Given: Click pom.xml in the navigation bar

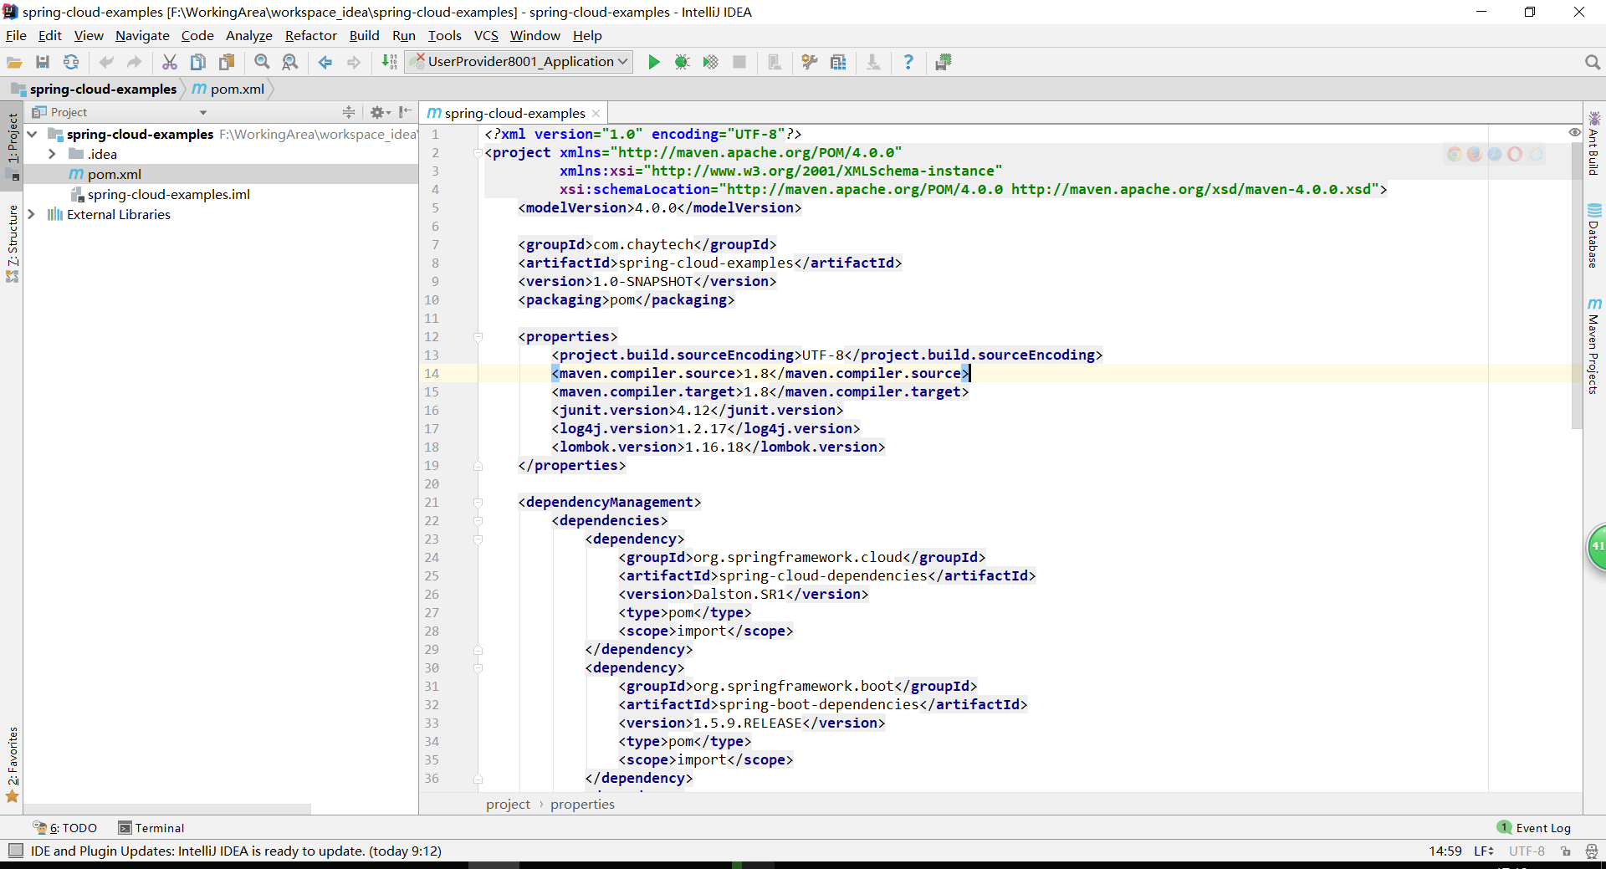Looking at the screenshot, I should click(x=228, y=89).
